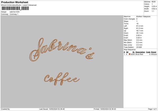Select the "Production Worksheet" heading
This screenshot has height=111, width=158.
pyautogui.click(x=14, y=2)
